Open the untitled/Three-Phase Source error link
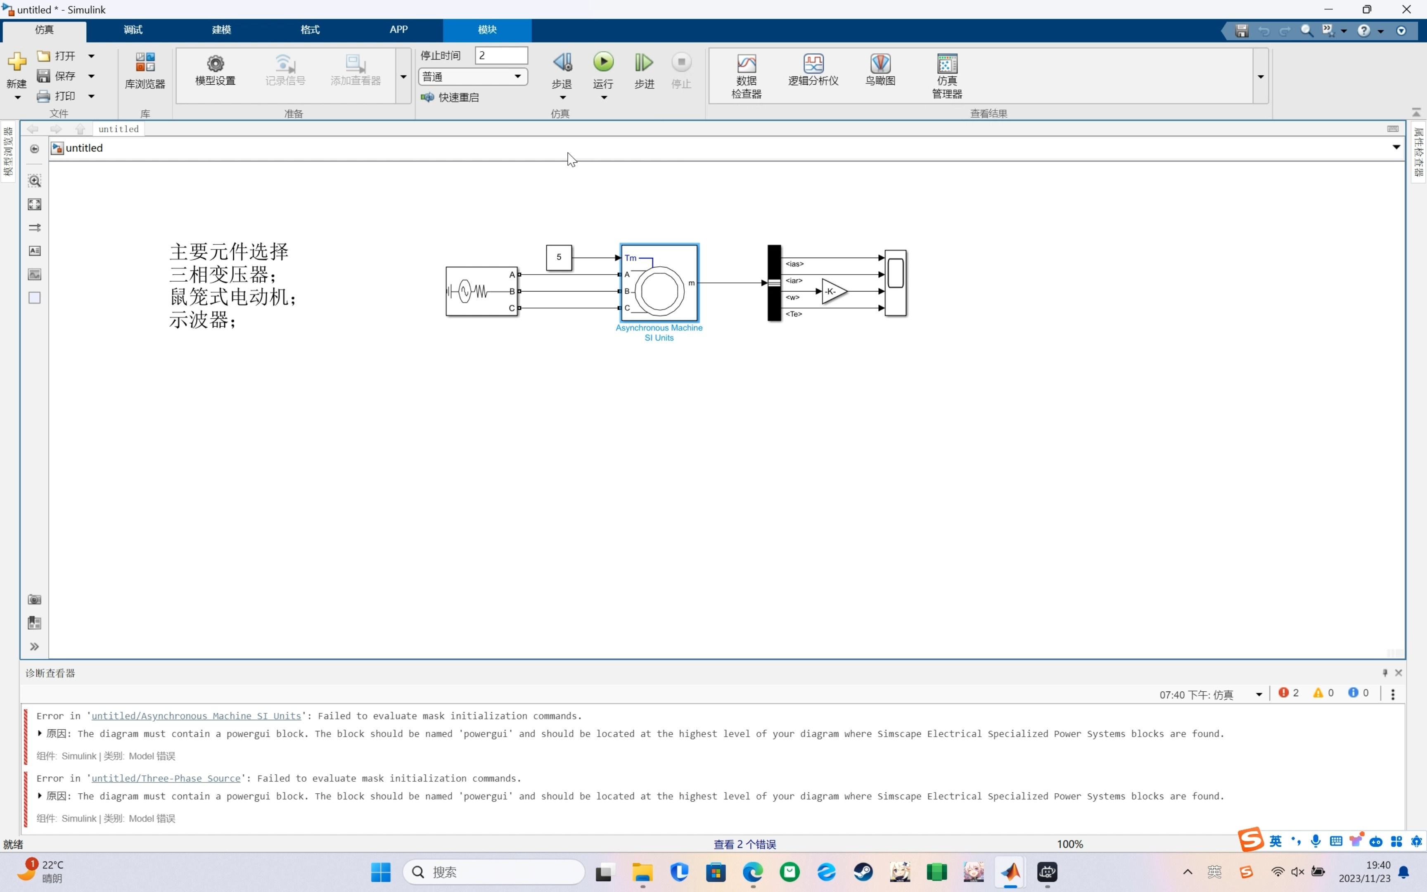This screenshot has height=892, width=1427. pos(166,778)
